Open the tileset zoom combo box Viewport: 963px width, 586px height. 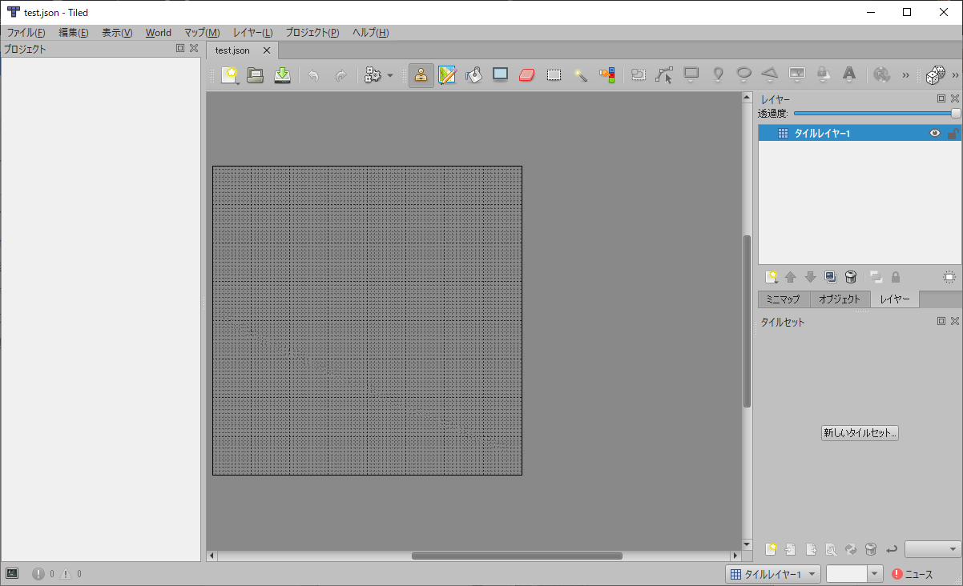click(933, 549)
